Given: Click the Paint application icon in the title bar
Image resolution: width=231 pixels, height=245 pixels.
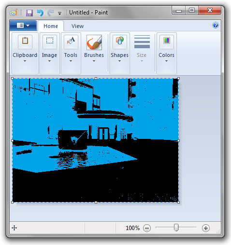Looking at the screenshot, I should point(14,13).
